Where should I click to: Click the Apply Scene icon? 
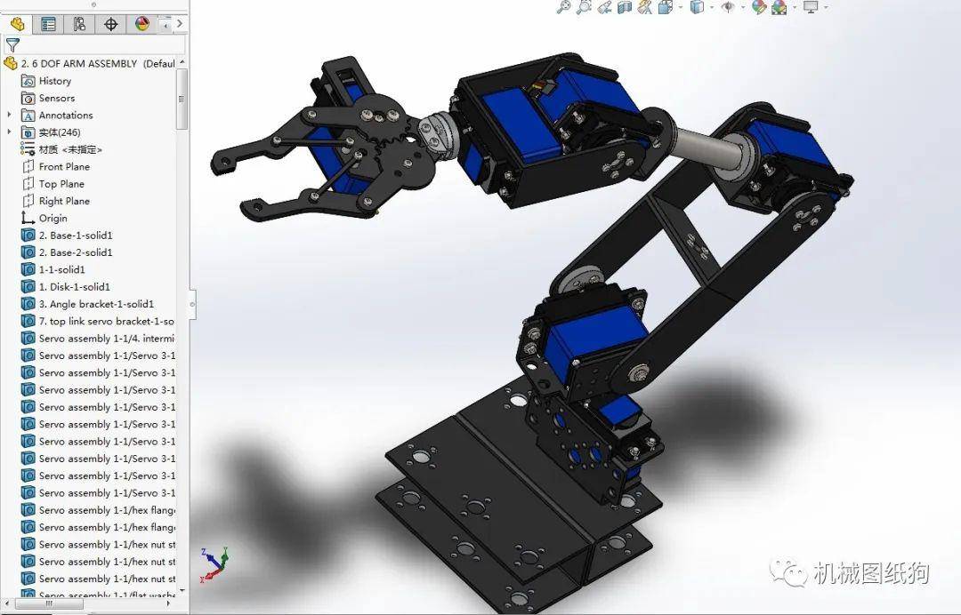click(x=779, y=7)
